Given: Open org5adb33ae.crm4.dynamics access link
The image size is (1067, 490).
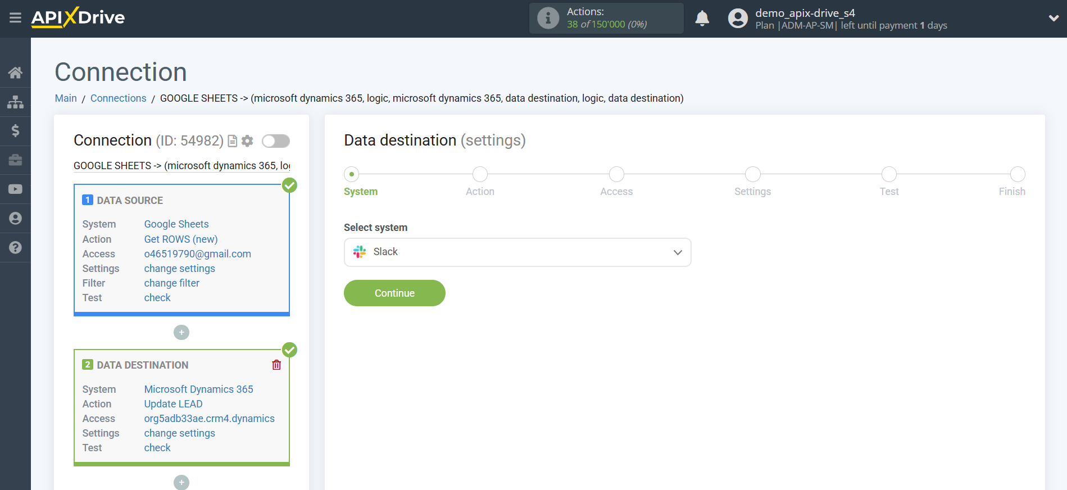Looking at the screenshot, I should (x=210, y=419).
